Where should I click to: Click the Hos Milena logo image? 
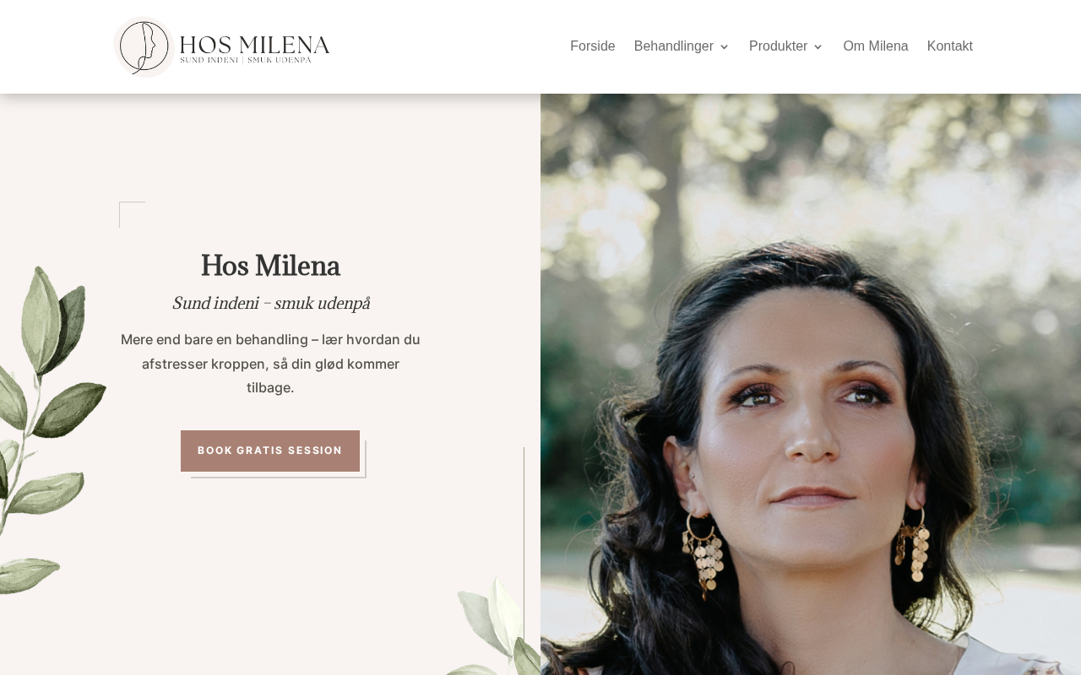(x=222, y=46)
